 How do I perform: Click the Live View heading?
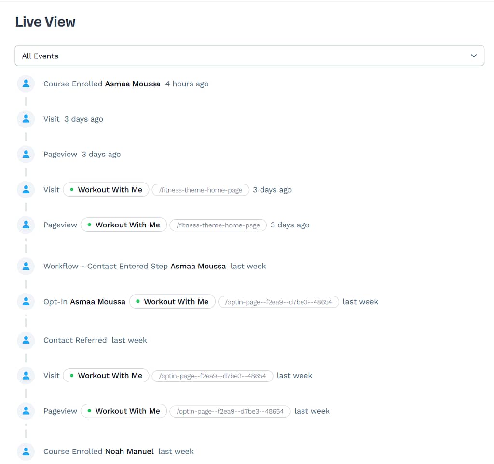[x=45, y=22]
